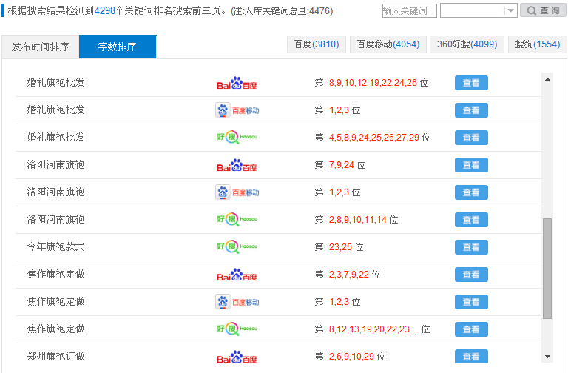Click rank text 4,5,8,9,24,25,26,27,29
568x373 pixels.
(x=373, y=138)
